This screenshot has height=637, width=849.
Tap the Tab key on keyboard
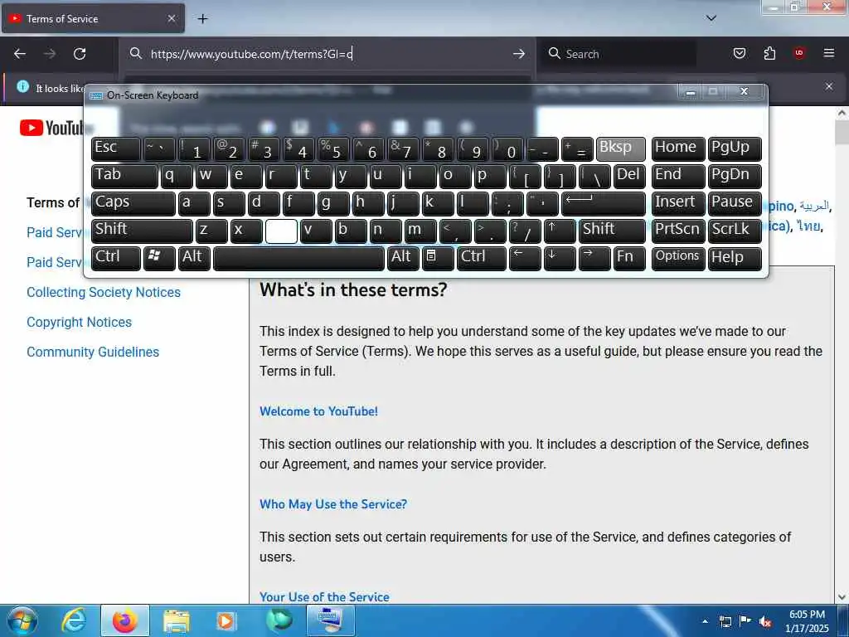[x=124, y=176]
